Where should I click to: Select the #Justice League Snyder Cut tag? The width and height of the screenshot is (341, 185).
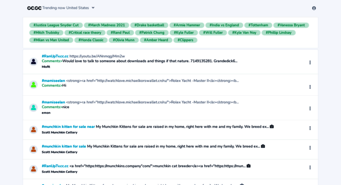click(x=56, y=25)
